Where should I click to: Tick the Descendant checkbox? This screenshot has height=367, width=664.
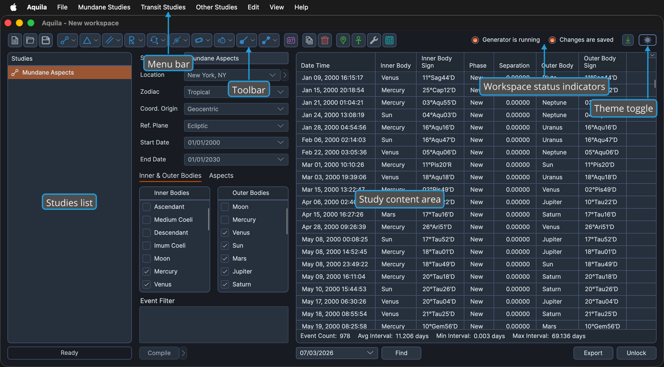point(147,233)
